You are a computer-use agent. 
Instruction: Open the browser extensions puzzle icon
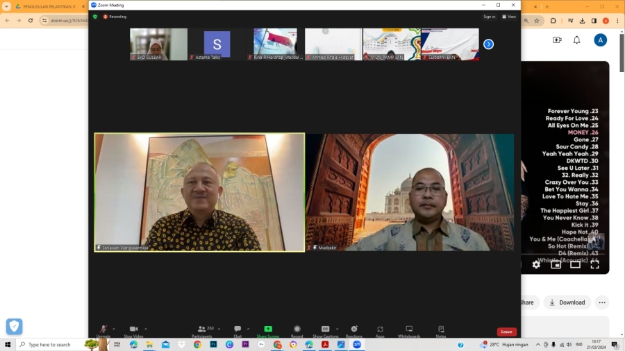point(553,21)
